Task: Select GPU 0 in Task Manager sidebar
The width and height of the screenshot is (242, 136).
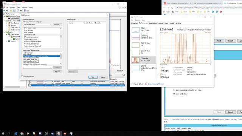Action: 144,68
